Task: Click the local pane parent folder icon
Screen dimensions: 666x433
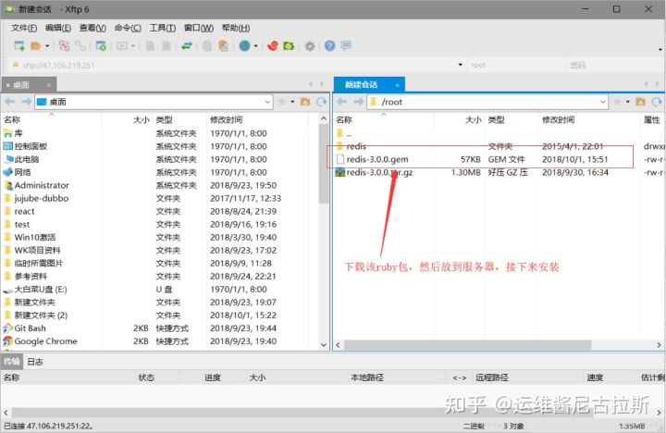Action: pyautogui.click(x=305, y=102)
